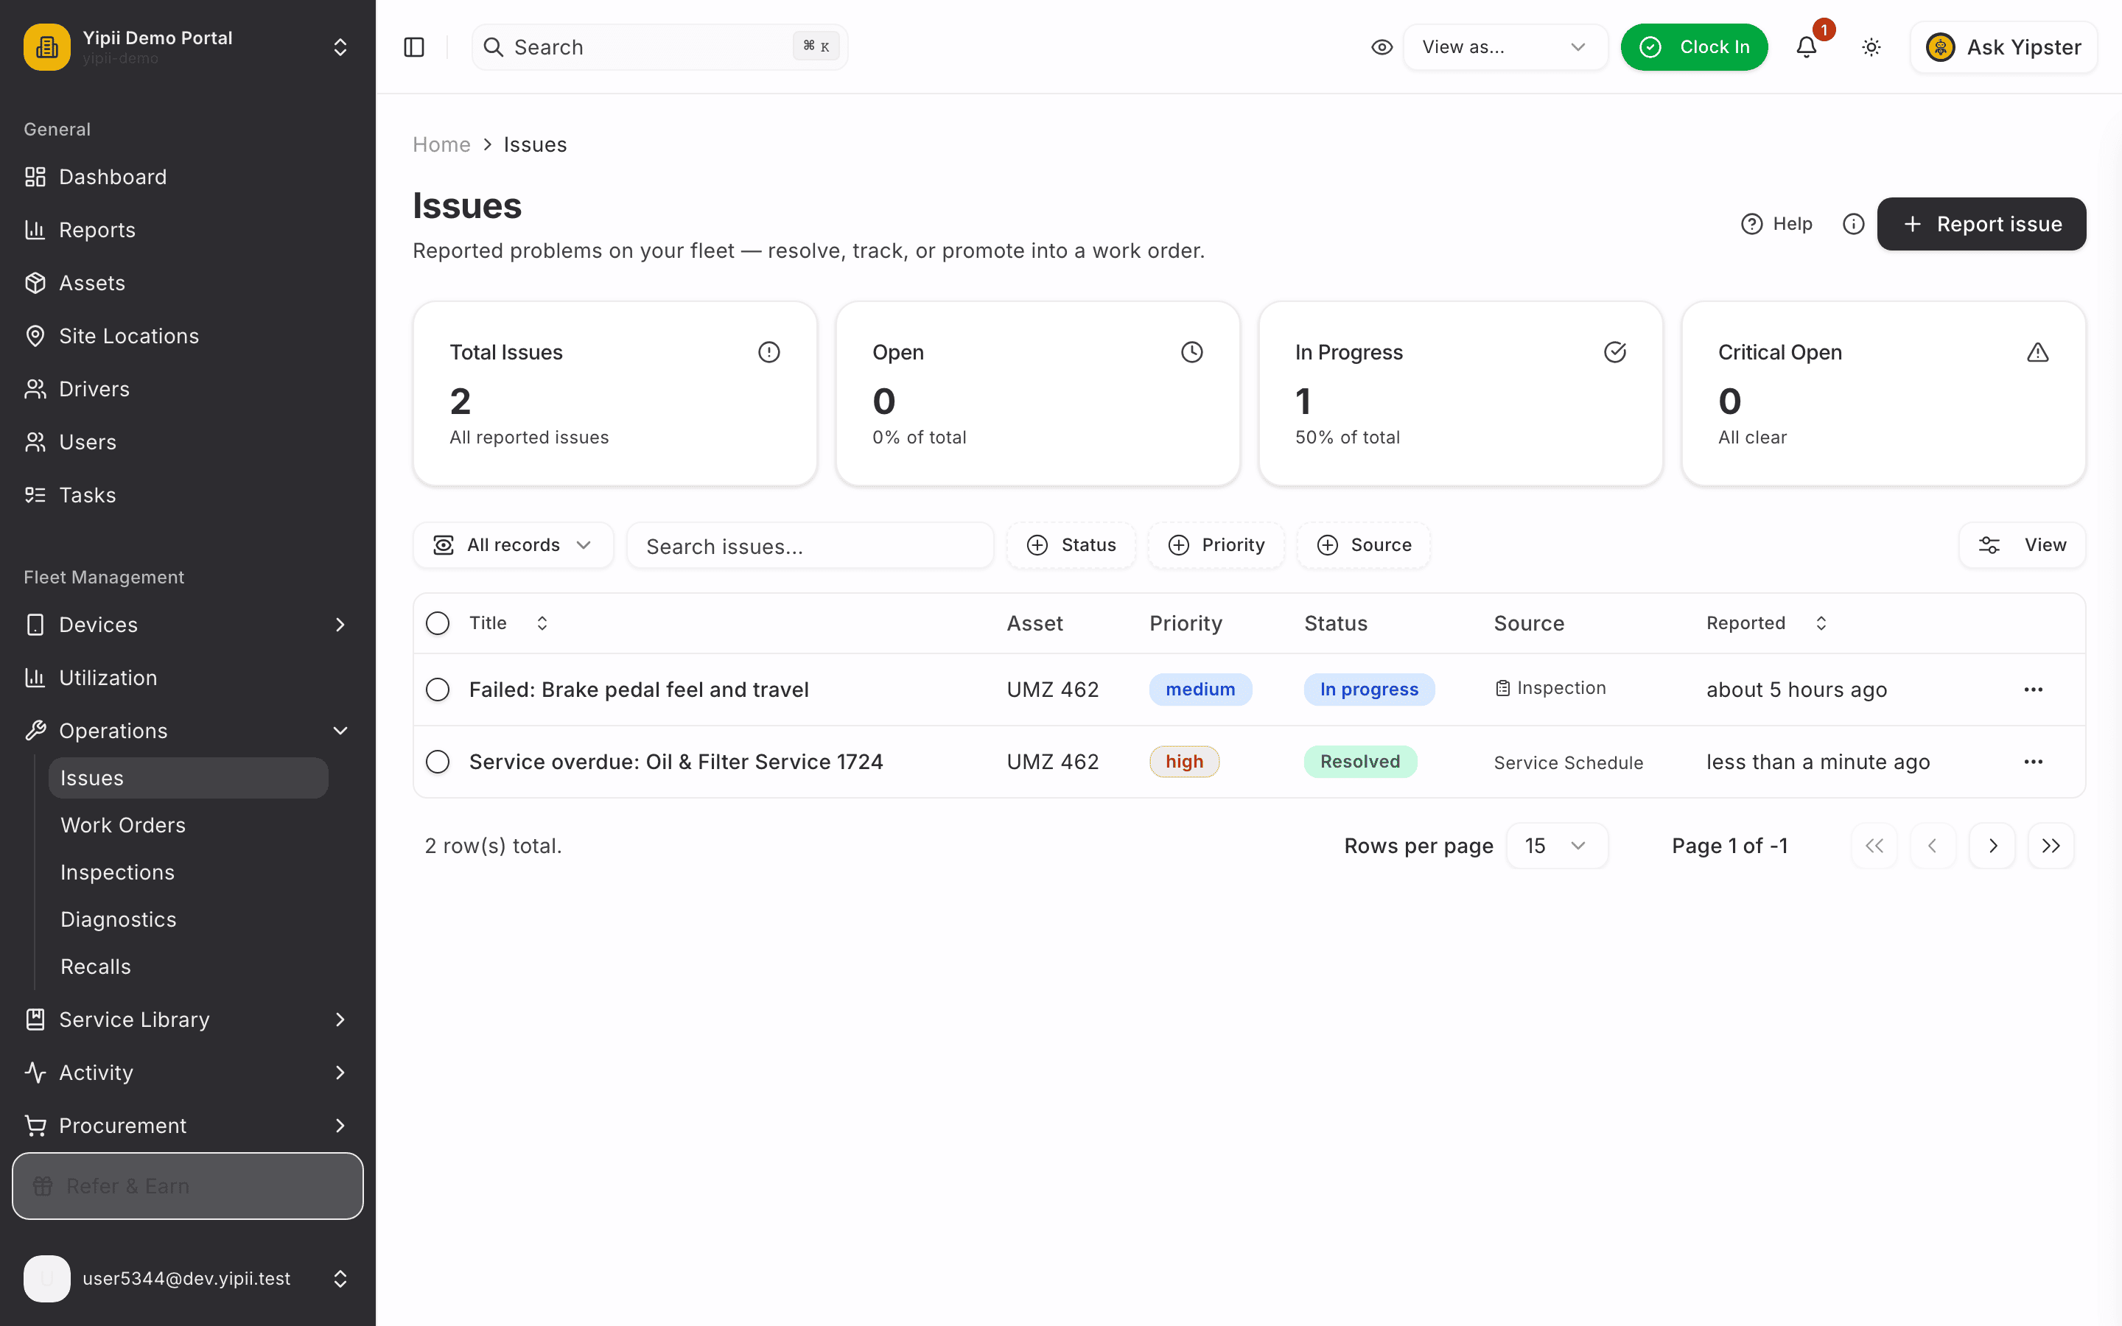This screenshot has height=1326, width=2122.
Task: Toggle the sidebar panel icon
Action: click(414, 47)
